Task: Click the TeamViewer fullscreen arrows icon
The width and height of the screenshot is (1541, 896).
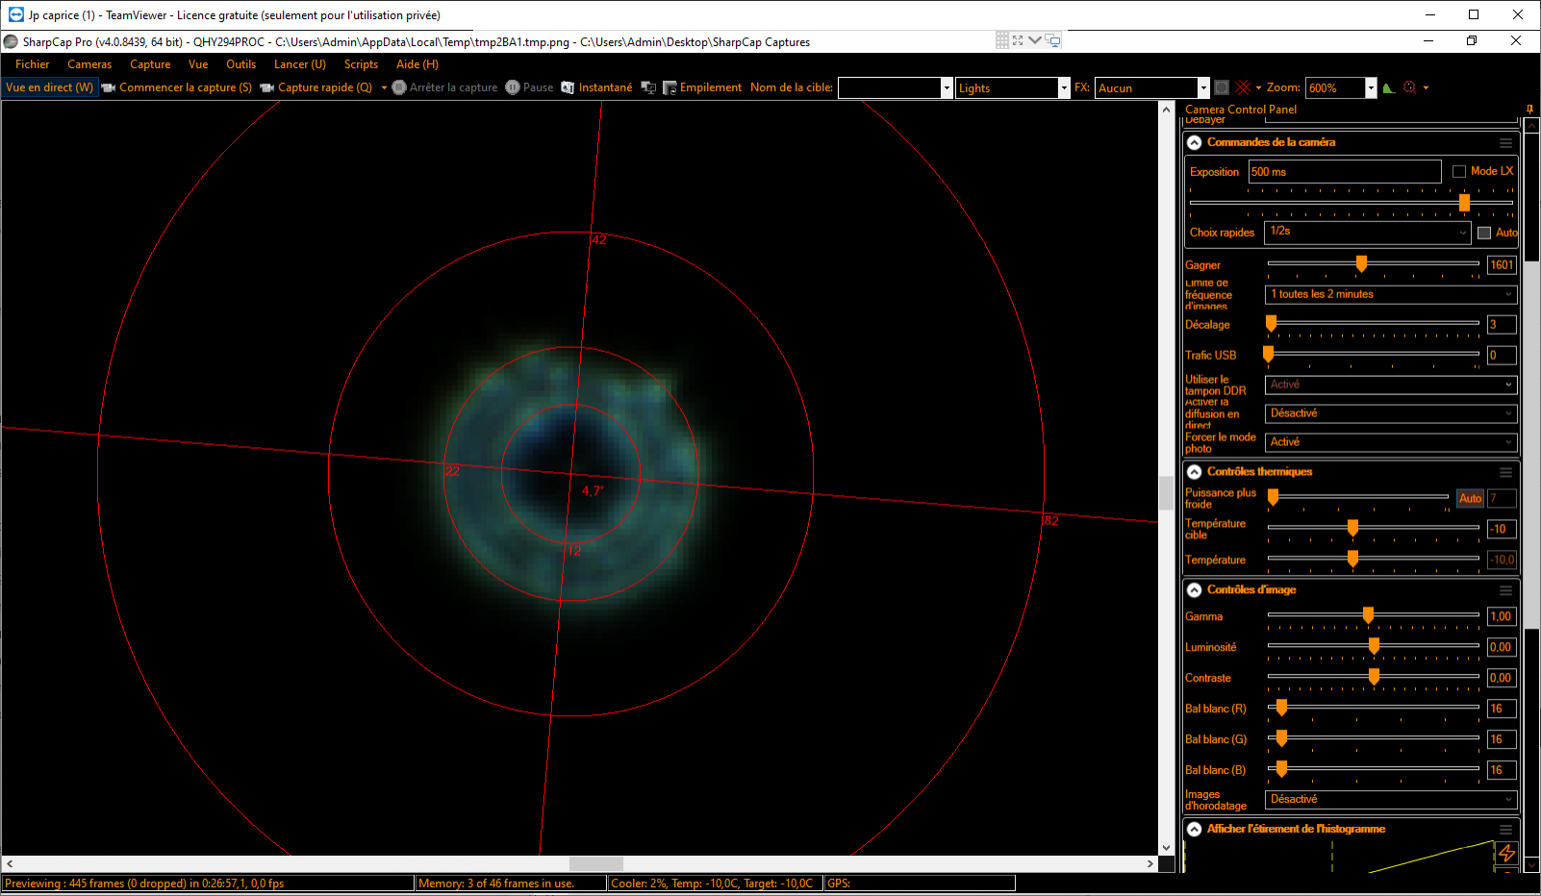Action: 1018,40
